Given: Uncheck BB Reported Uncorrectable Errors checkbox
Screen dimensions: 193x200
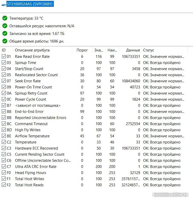Looking at the screenshot, I should tap(4, 118).
